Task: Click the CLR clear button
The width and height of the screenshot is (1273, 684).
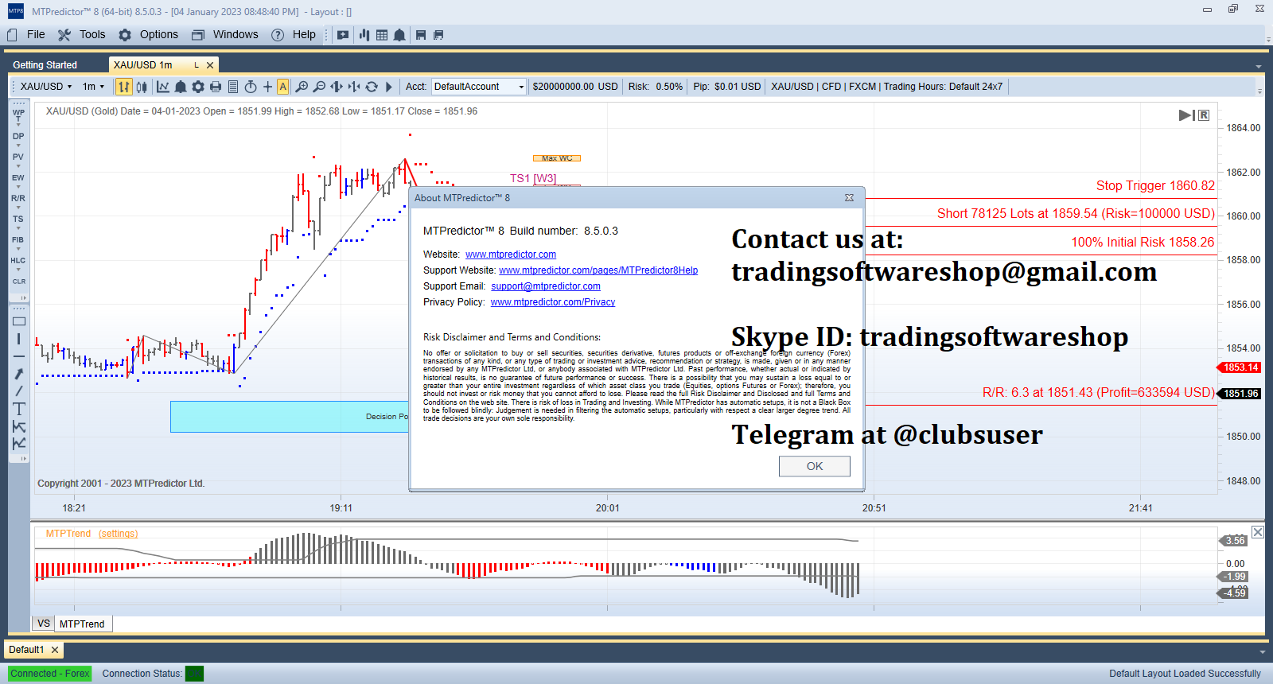Action: click(x=19, y=282)
